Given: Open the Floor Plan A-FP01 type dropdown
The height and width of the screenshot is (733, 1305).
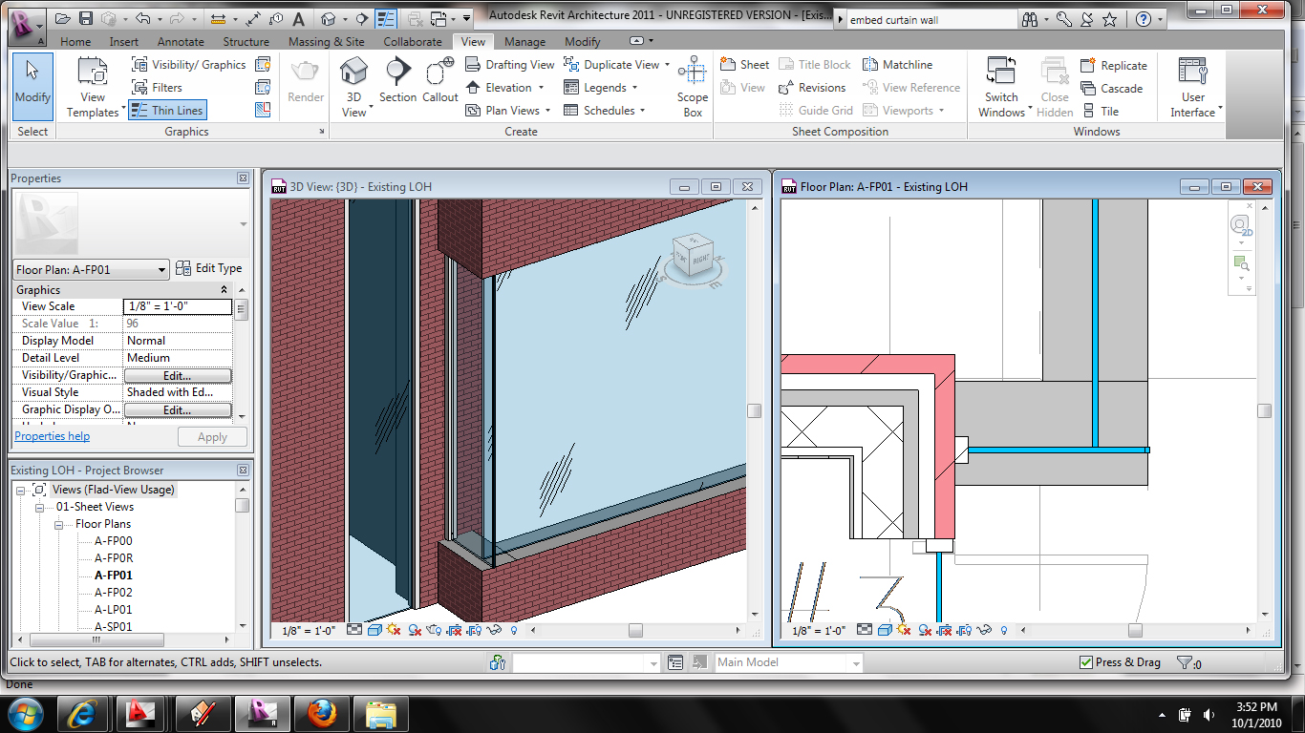Looking at the screenshot, I should pos(160,270).
